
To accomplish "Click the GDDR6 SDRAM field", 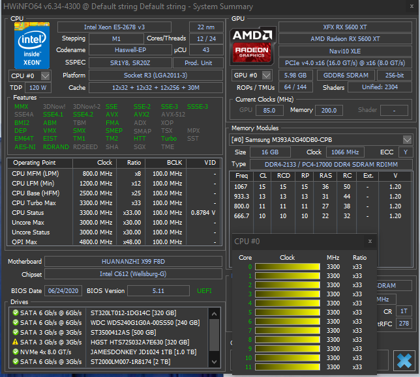I will point(346,75).
